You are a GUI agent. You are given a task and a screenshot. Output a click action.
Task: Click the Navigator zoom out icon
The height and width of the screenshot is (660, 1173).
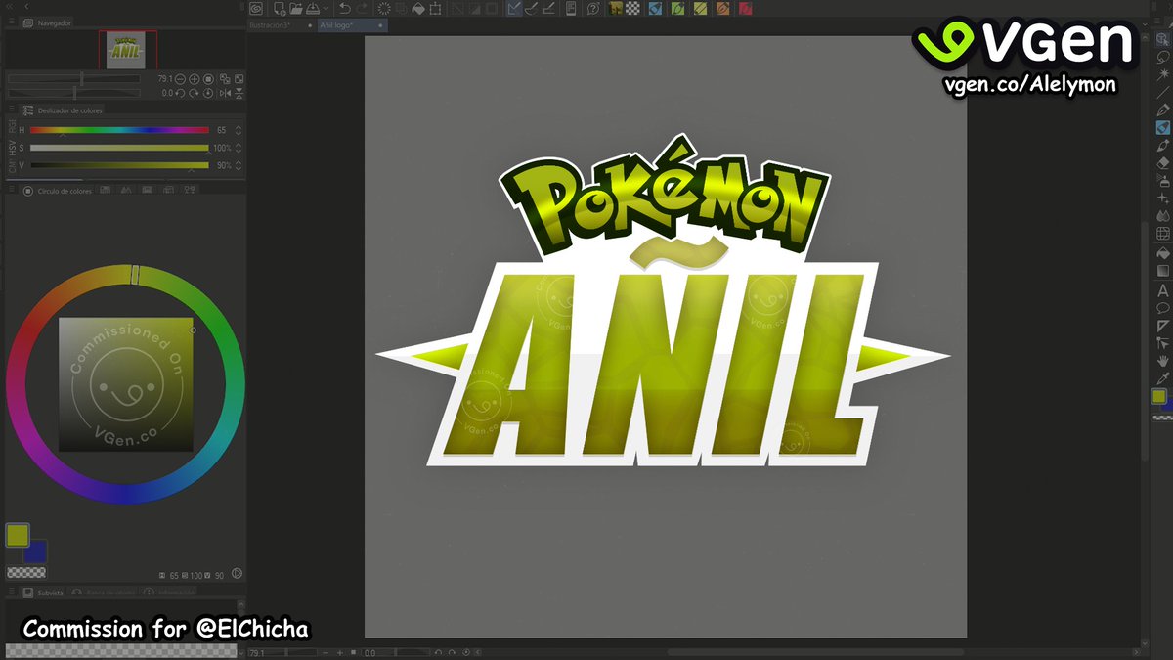[180, 79]
